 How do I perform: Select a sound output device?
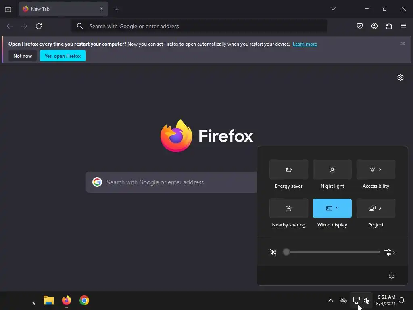click(390, 252)
